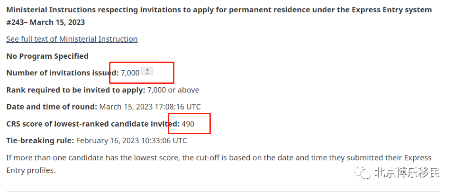Viewport: 454px width, 192px height.
Task: Select the 490 CRS score value
Action: click(x=188, y=124)
